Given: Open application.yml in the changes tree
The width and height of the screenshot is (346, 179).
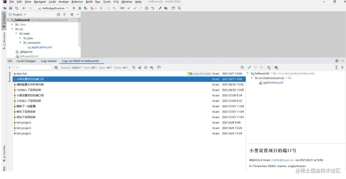Looking at the screenshot, I should 273,83.
